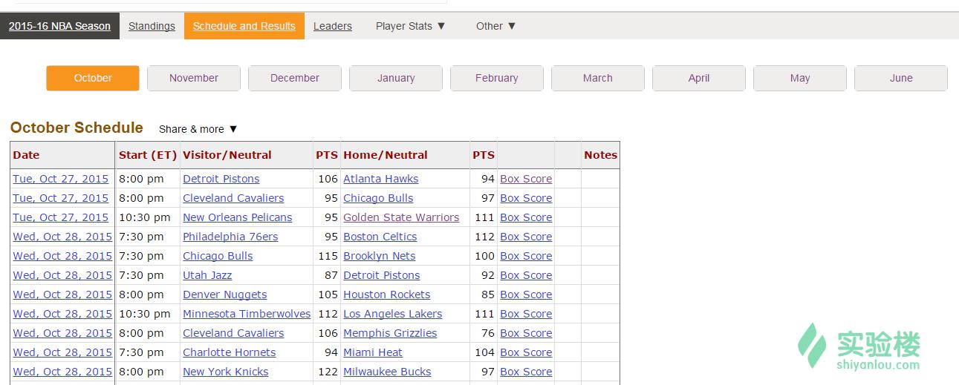The image size is (959, 385).
Task: Sort by the Visitor/Neutral column header
Action: click(x=227, y=155)
